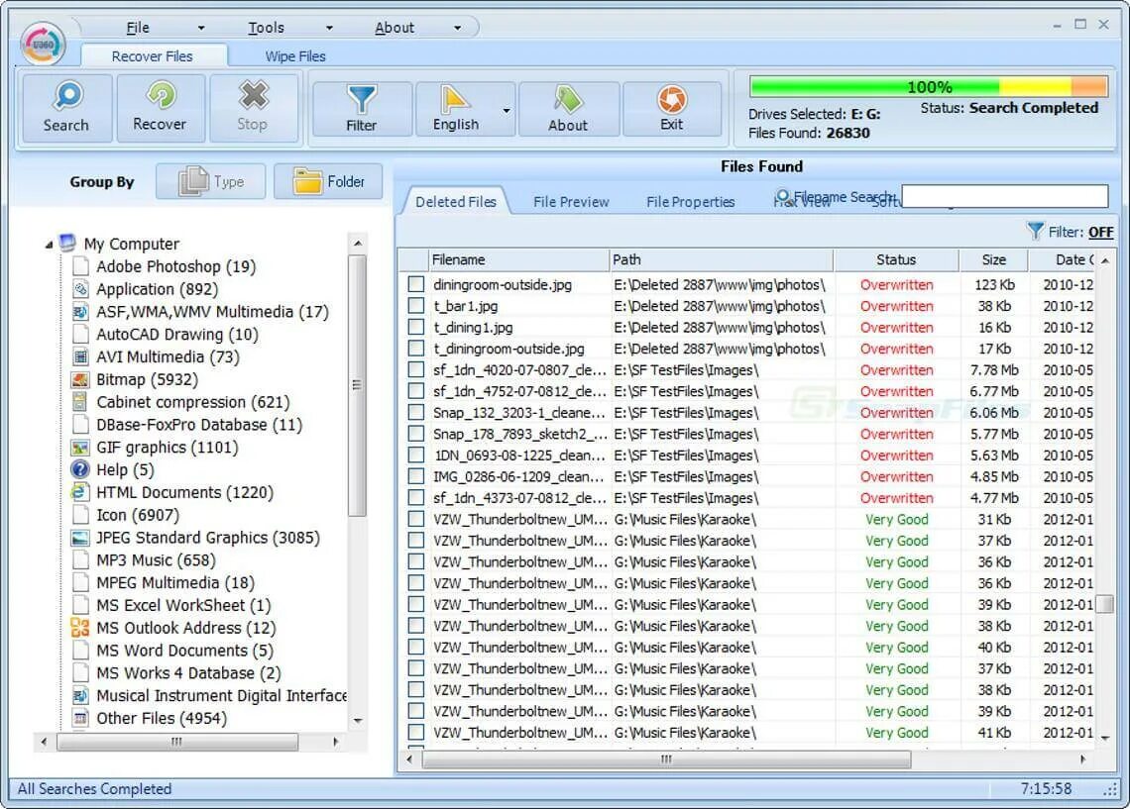Viewport: 1130px width, 809px height.
Task: Tick the sf_1dn_4373-07-0812 file checkbox
Action: 416,497
